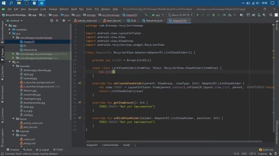The height and width of the screenshot is (156, 279).
Task: Open the Nexus 5X API 28 device dropdown
Action: (x=180, y=15)
